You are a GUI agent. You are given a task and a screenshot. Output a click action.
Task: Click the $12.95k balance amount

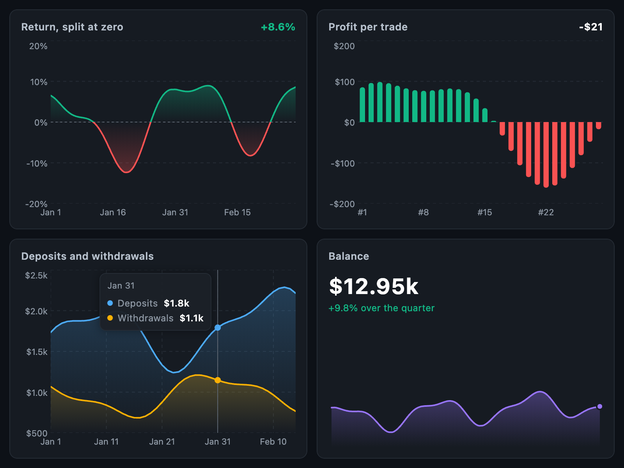coord(374,287)
